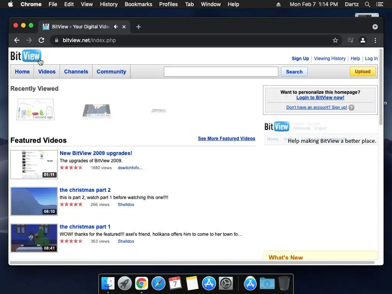Open the Chrome profile avatar icon
Image resolution: width=392 pixels, height=294 pixels.
coord(363,40)
